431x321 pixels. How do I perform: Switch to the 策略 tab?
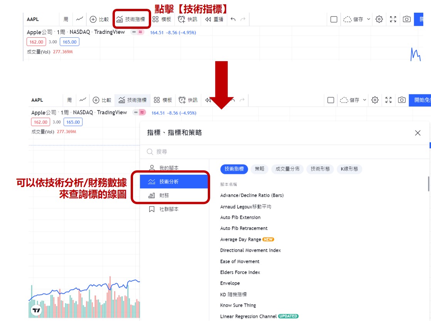coord(259,169)
